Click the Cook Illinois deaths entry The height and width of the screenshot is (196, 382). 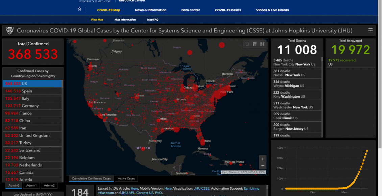click(296, 116)
